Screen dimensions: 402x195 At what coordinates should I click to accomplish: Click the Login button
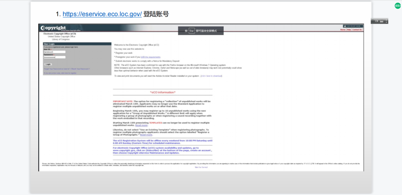(x=48, y=64)
